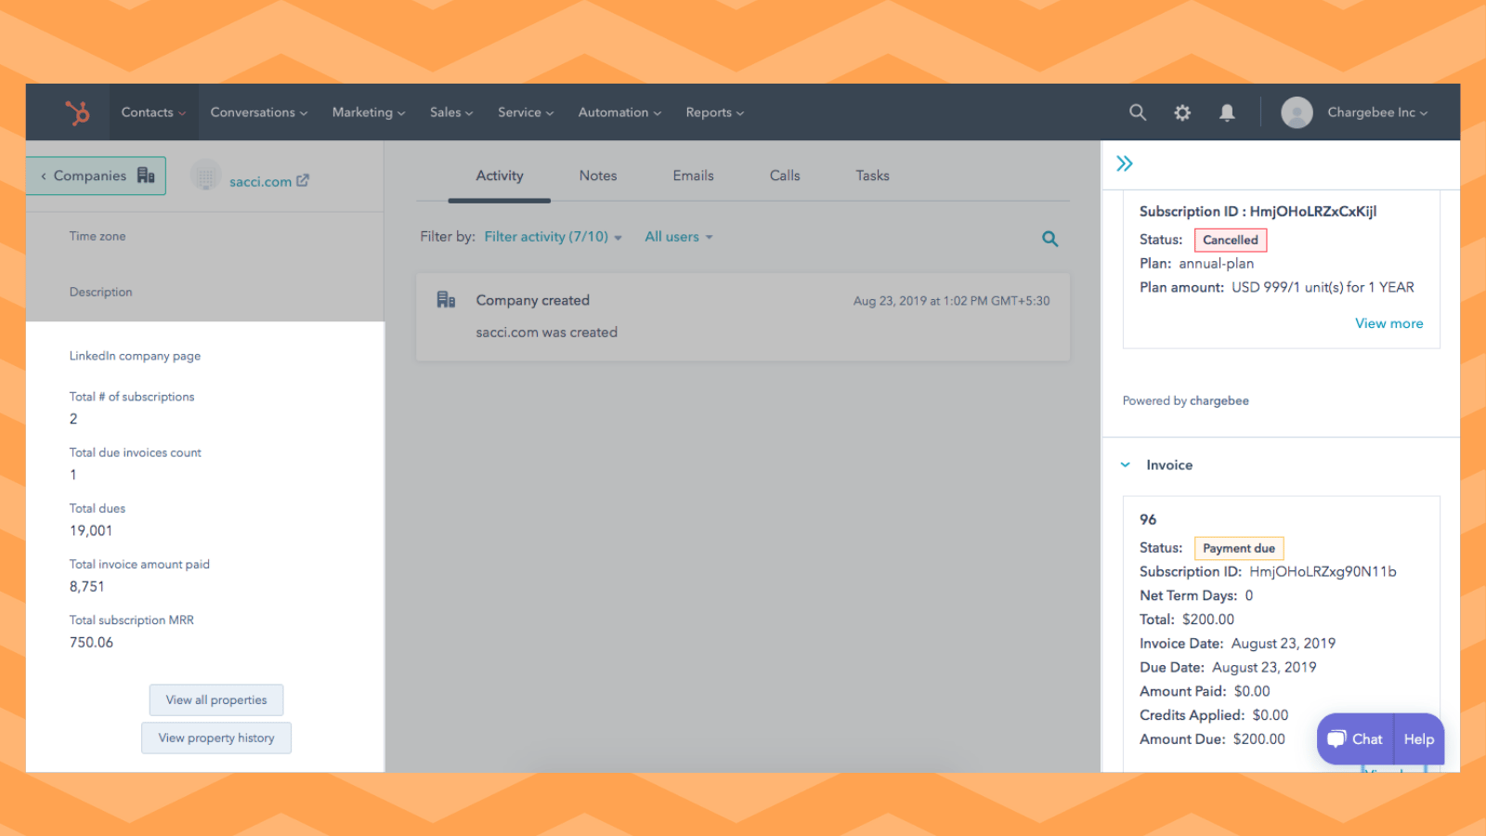Open the Chat widget button
Screen dimensions: 1486x836
pyautogui.click(x=1355, y=739)
